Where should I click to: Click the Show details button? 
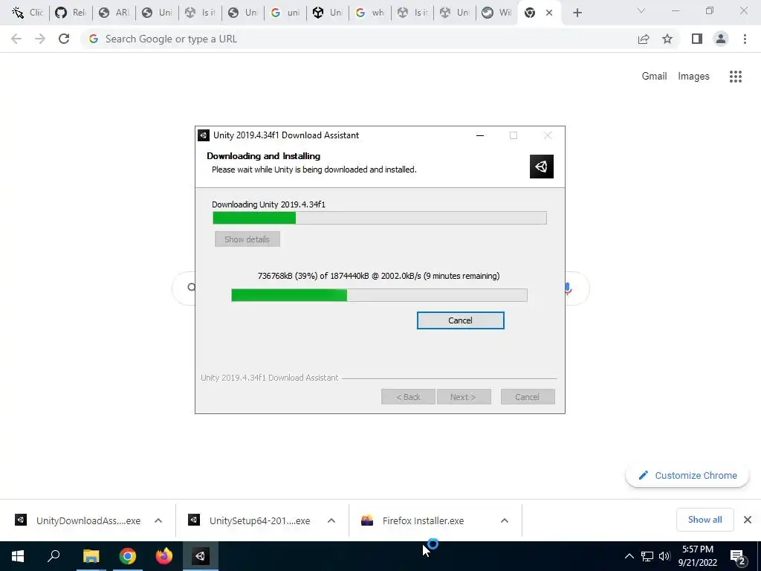coord(247,239)
